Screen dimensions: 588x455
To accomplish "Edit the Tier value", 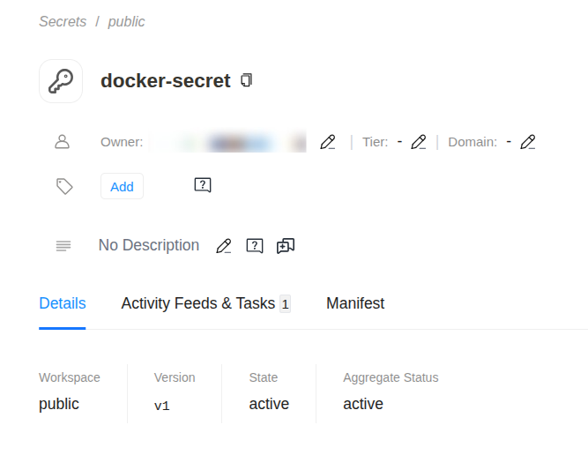I will click(419, 142).
